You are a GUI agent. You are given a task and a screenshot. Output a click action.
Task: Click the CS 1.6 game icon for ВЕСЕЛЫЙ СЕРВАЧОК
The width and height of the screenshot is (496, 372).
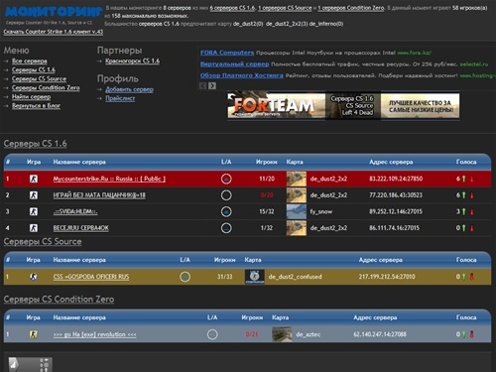pyautogui.click(x=34, y=228)
